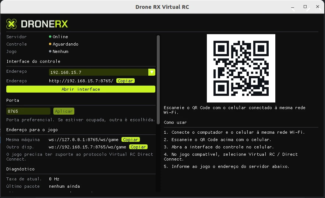
Task: Click the 'Porta' section heading
Action: [13, 100]
